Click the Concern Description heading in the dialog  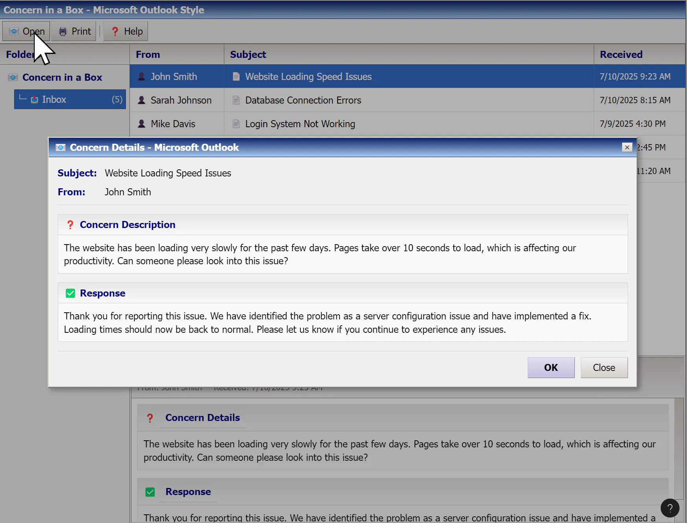pyautogui.click(x=127, y=225)
